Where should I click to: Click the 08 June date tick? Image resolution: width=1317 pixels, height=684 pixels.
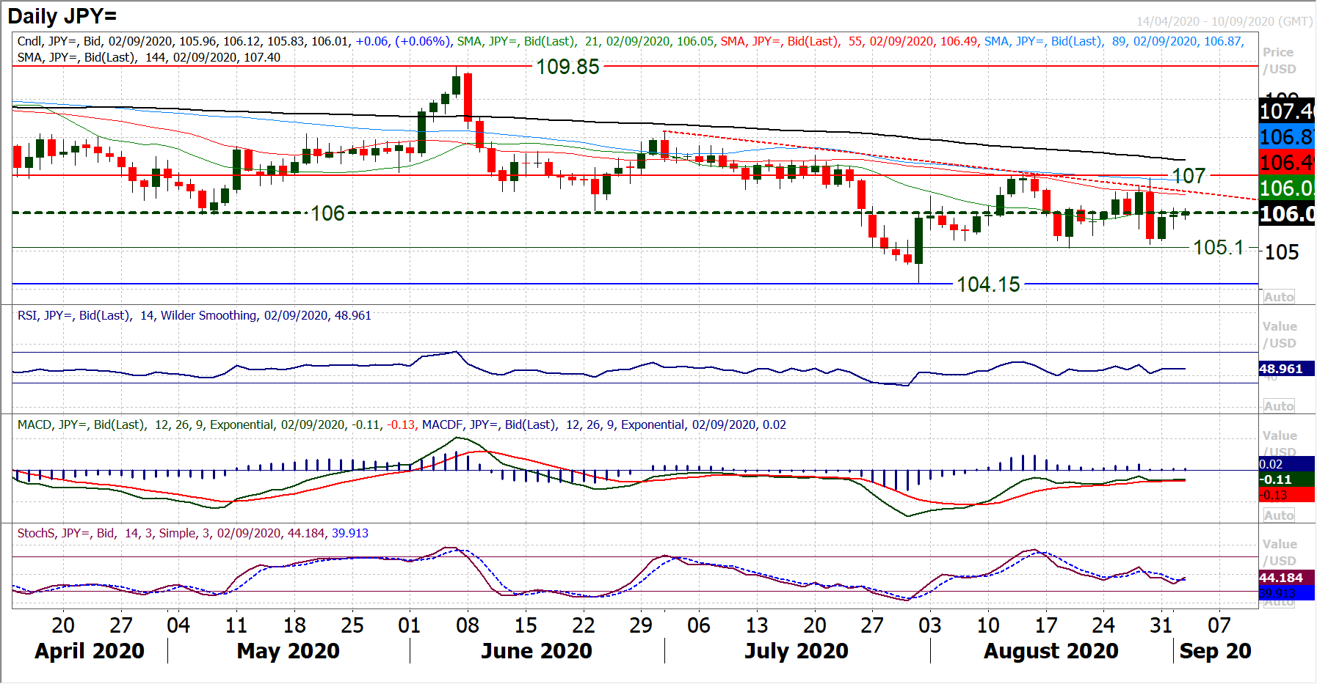(468, 625)
